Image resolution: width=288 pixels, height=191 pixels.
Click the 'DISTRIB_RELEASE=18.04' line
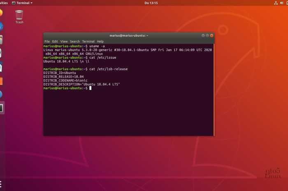tap(63, 77)
